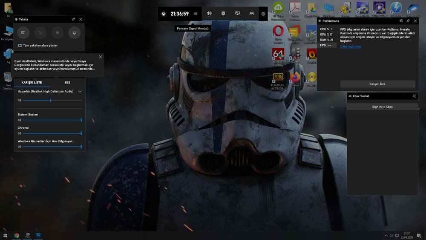
Task: Toggle the Audio widget in top bar
Action: click(209, 14)
